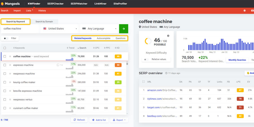The image size is (254, 127).
Task: Open the keyword difficulty info icon
Action: point(168,36)
